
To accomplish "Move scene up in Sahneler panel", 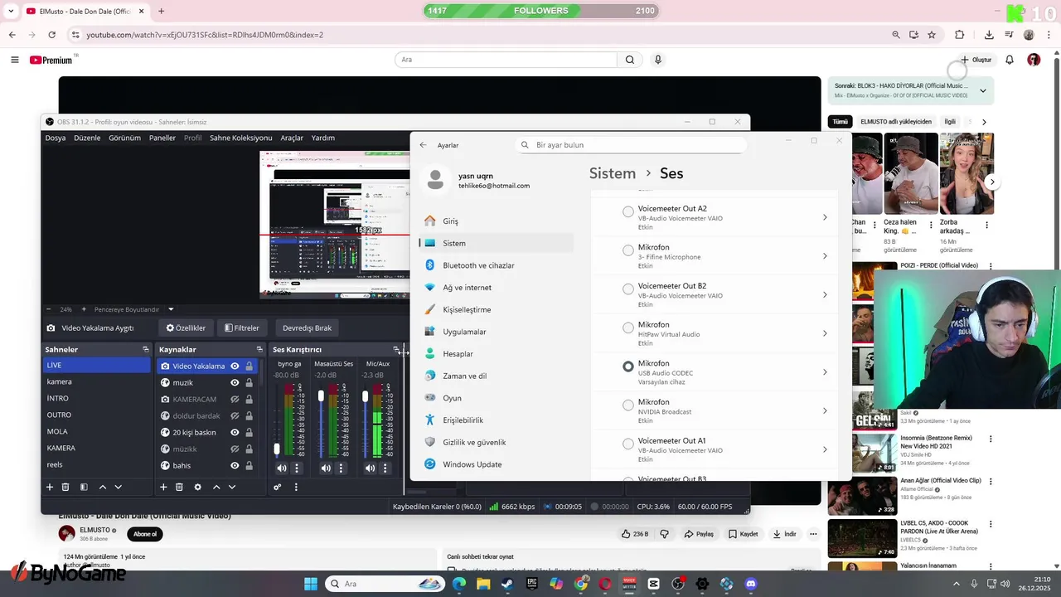I will (x=103, y=488).
